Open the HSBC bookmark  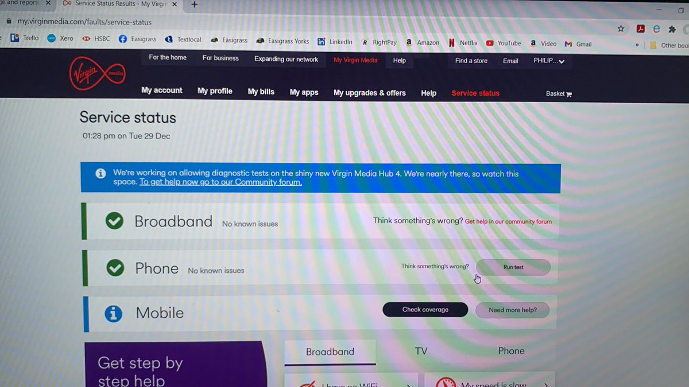[95, 39]
